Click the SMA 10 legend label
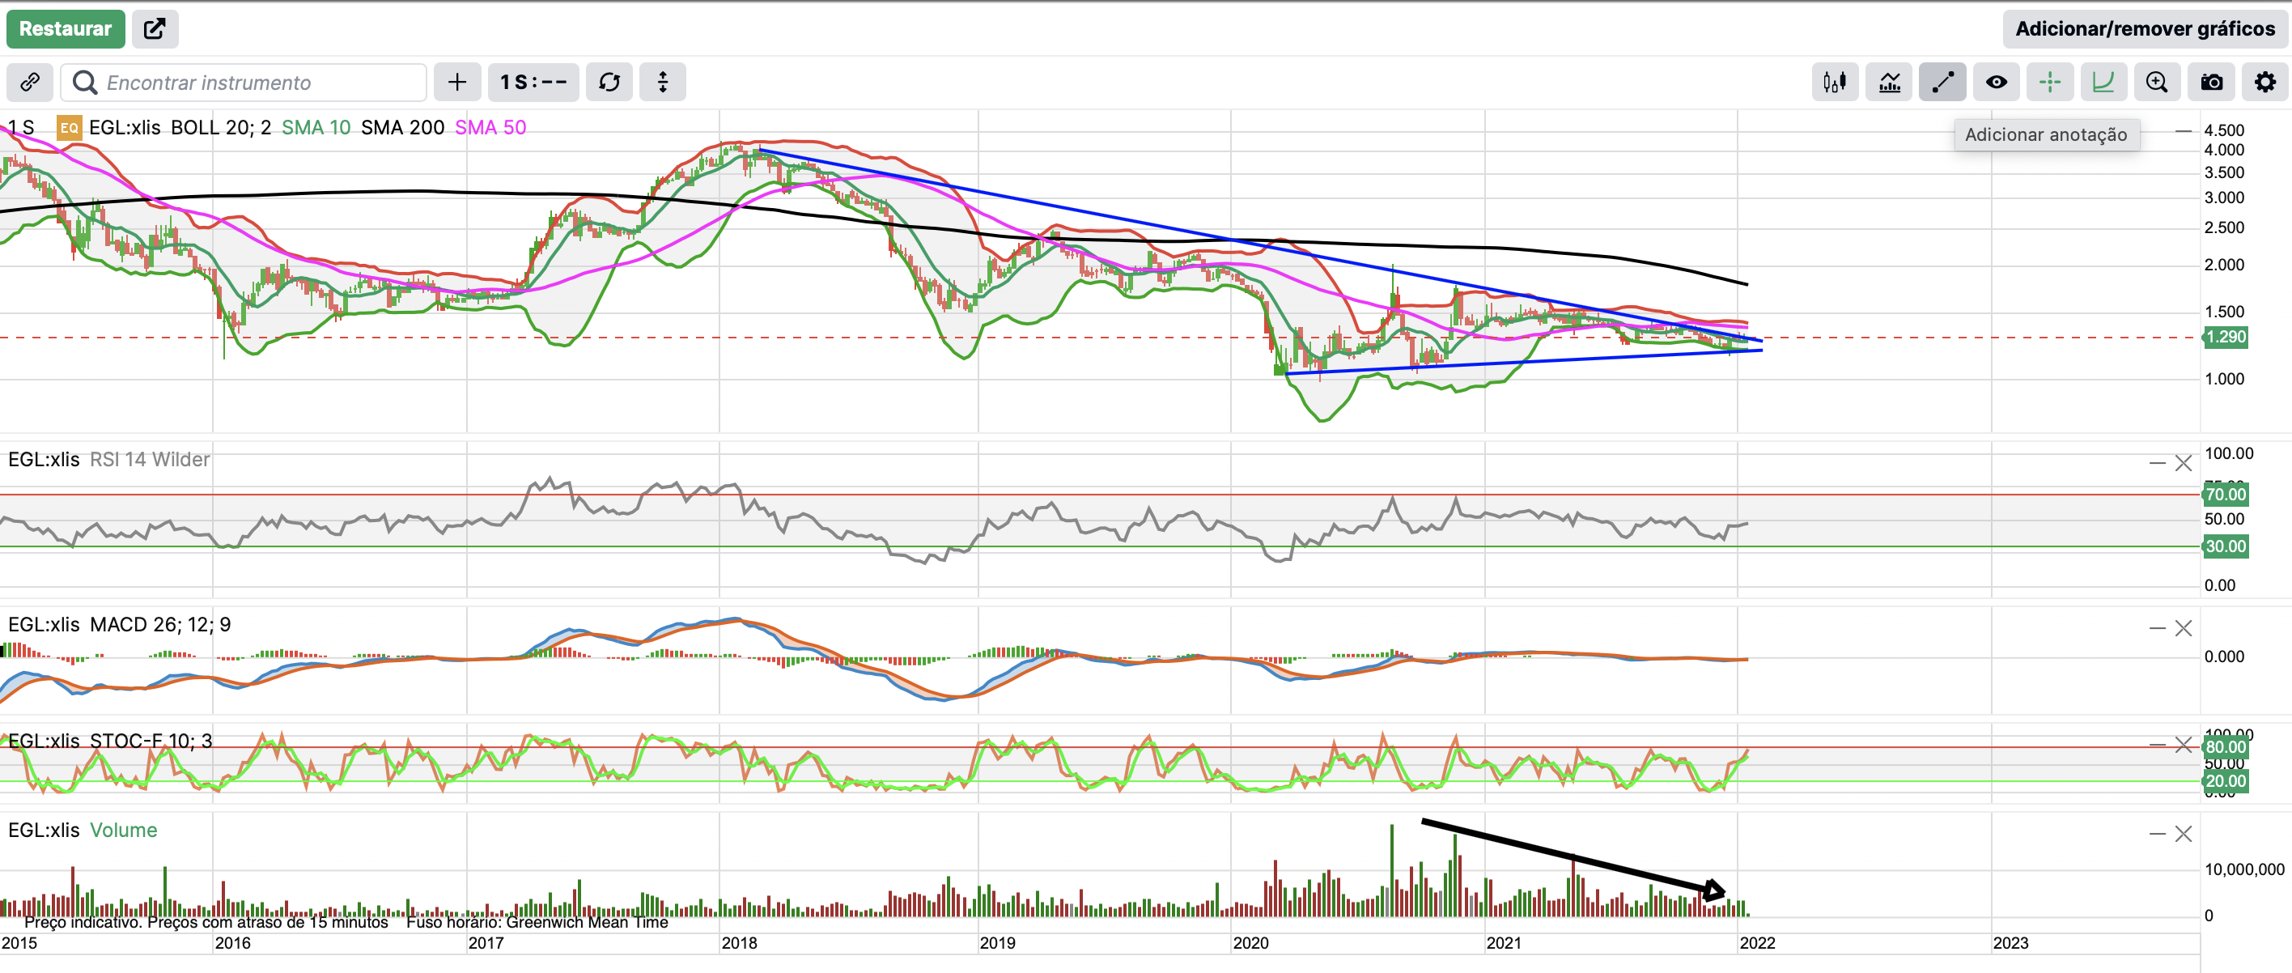2292x973 pixels. pyautogui.click(x=316, y=127)
